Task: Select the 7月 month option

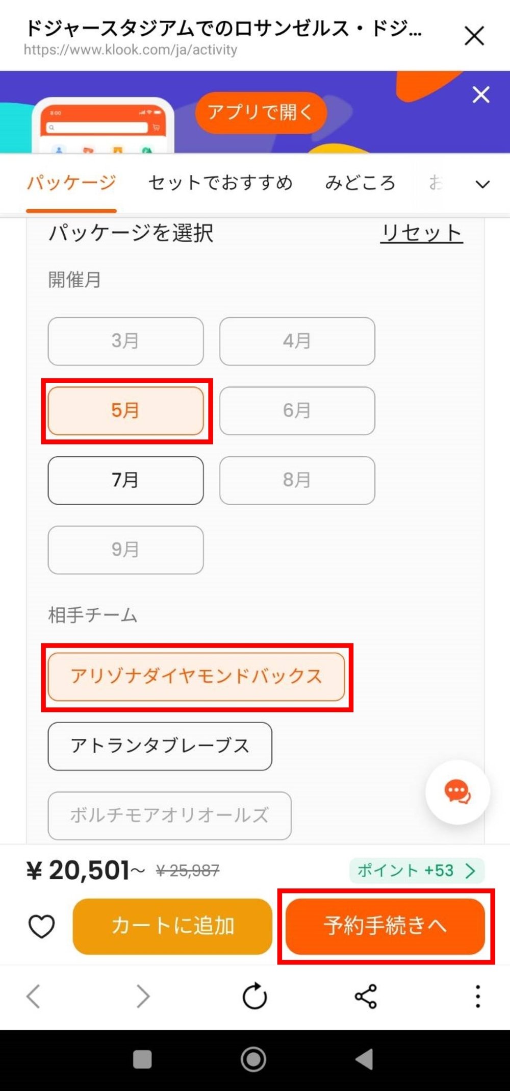Action: coord(125,480)
